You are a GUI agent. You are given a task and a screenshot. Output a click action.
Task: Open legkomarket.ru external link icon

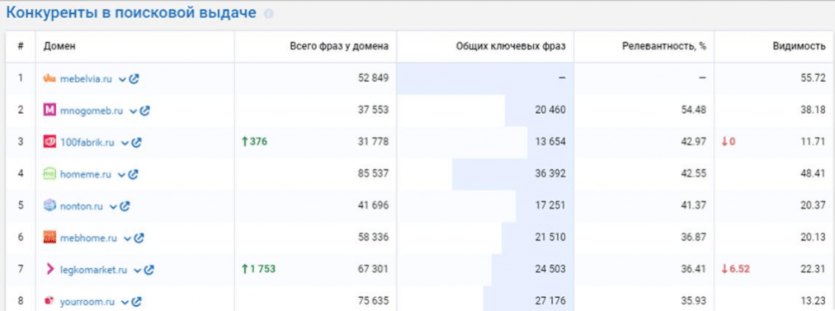(x=149, y=270)
